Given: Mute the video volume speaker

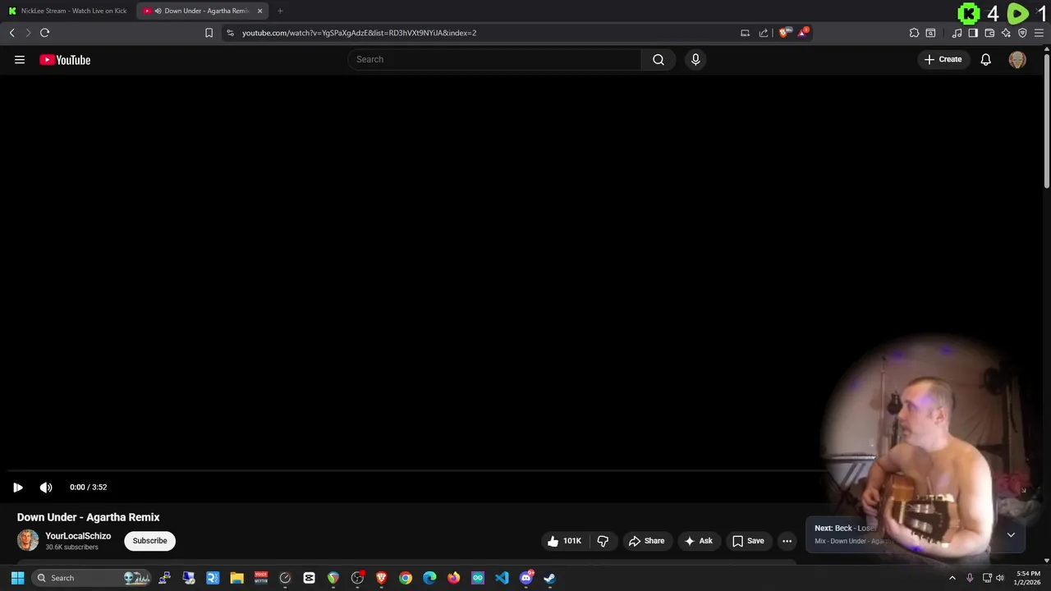Looking at the screenshot, I should pos(46,487).
